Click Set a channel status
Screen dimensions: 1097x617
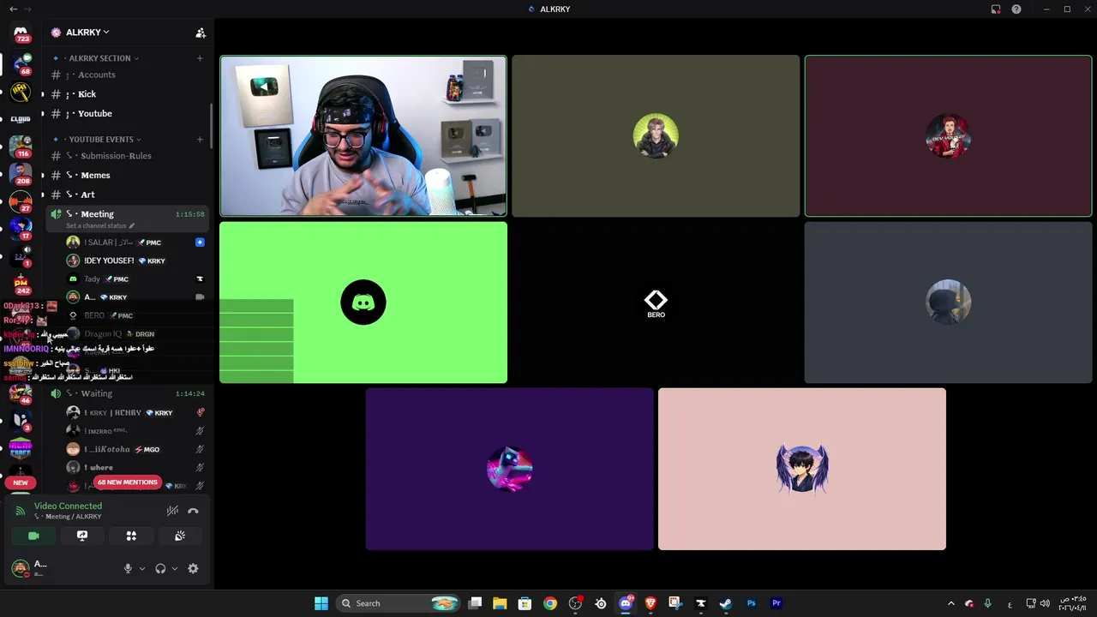(x=100, y=226)
